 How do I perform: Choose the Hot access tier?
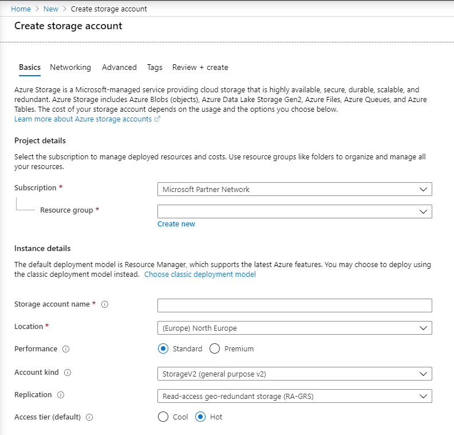pyautogui.click(x=200, y=417)
